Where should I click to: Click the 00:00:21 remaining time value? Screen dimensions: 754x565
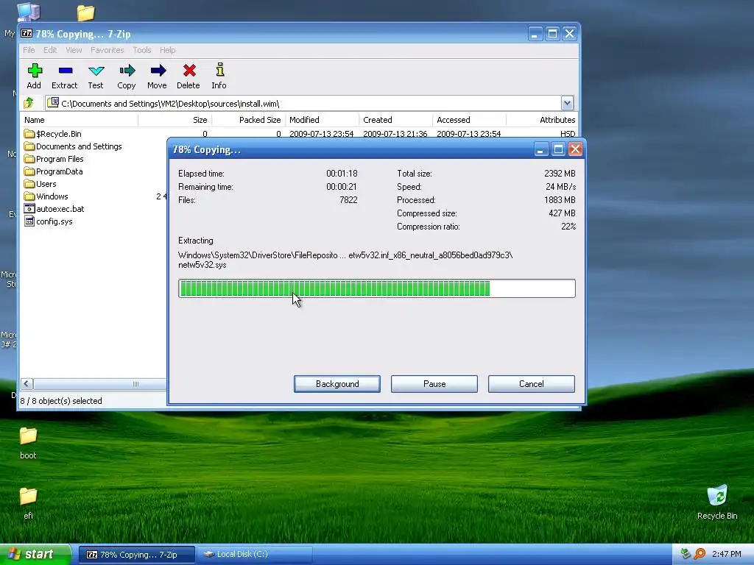click(x=342, y=186)
